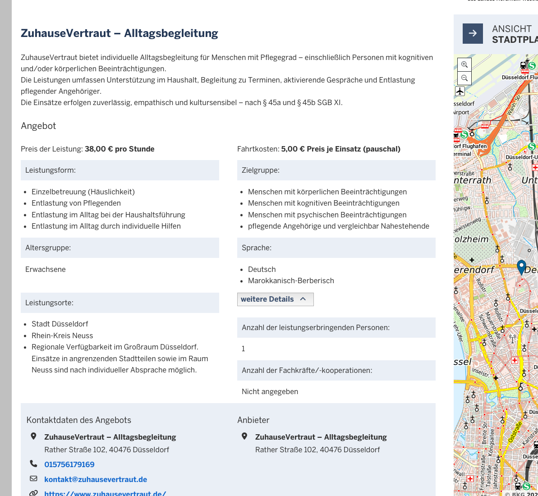
Task: Click the ZuhauseVertraut – Alltagsbegleitung page heading
Action: point(120,33)
